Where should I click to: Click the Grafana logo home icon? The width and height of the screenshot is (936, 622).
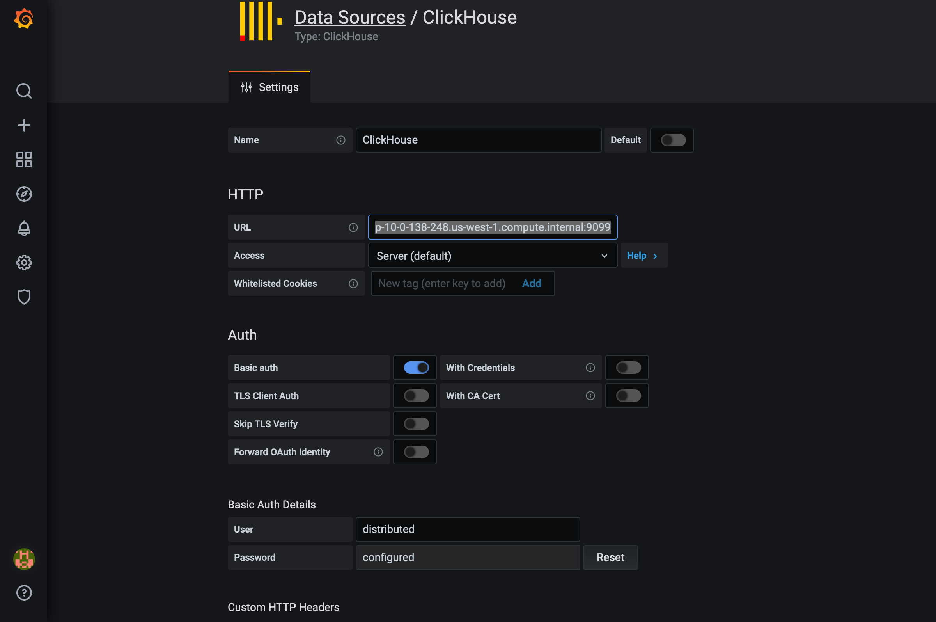[23, 19]
